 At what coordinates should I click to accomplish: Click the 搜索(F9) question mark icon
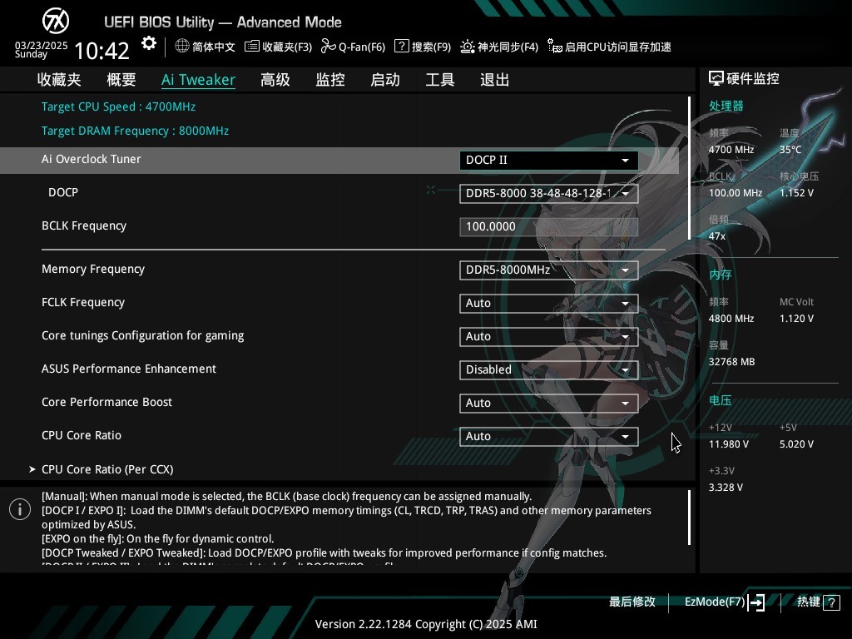pos(402,46)
